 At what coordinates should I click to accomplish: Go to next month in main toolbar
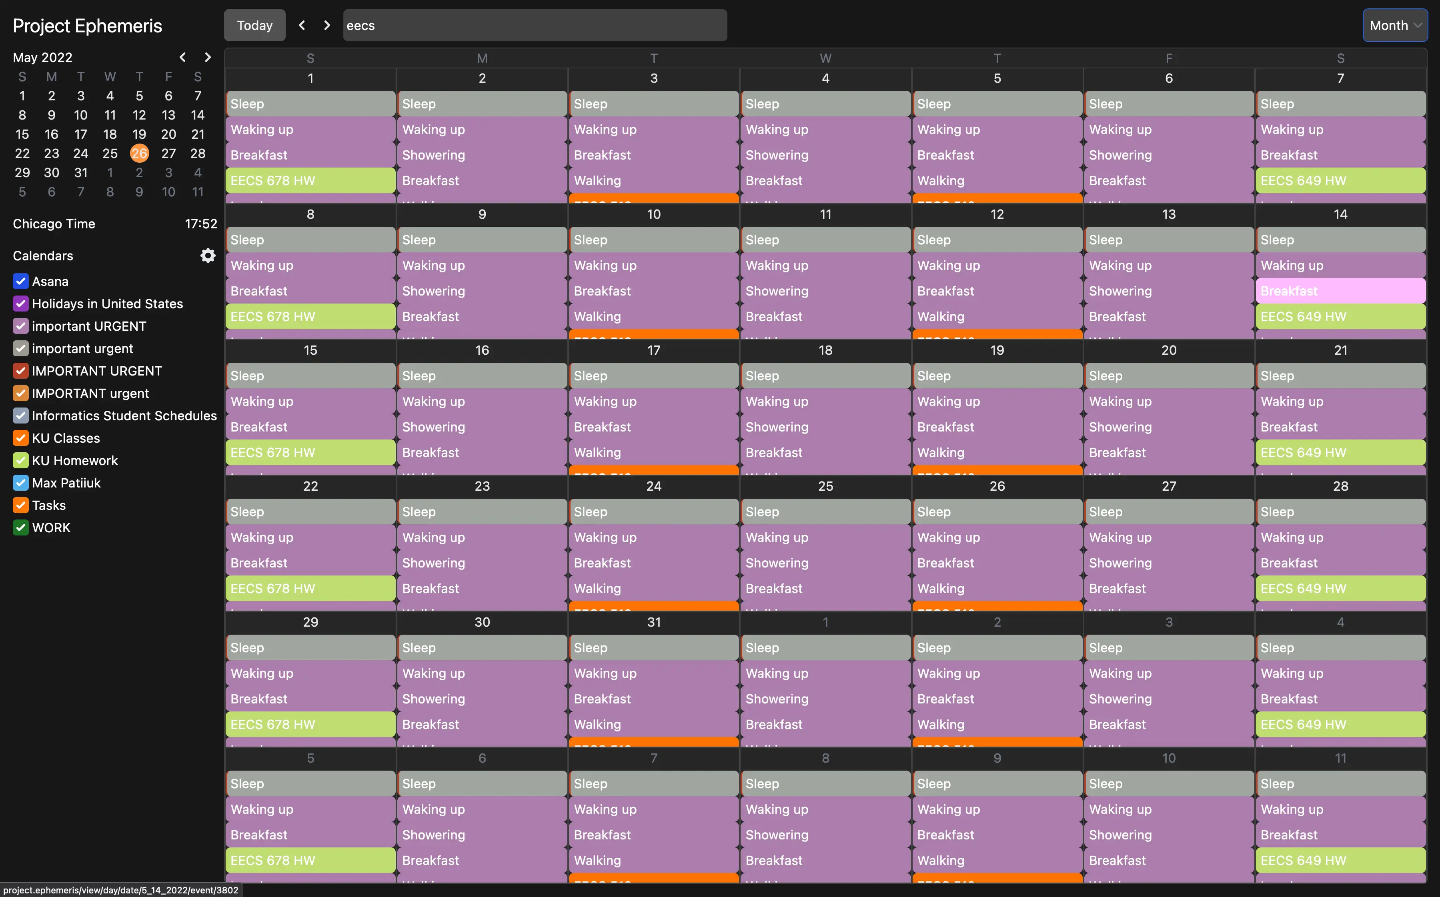tap(327, 25)
